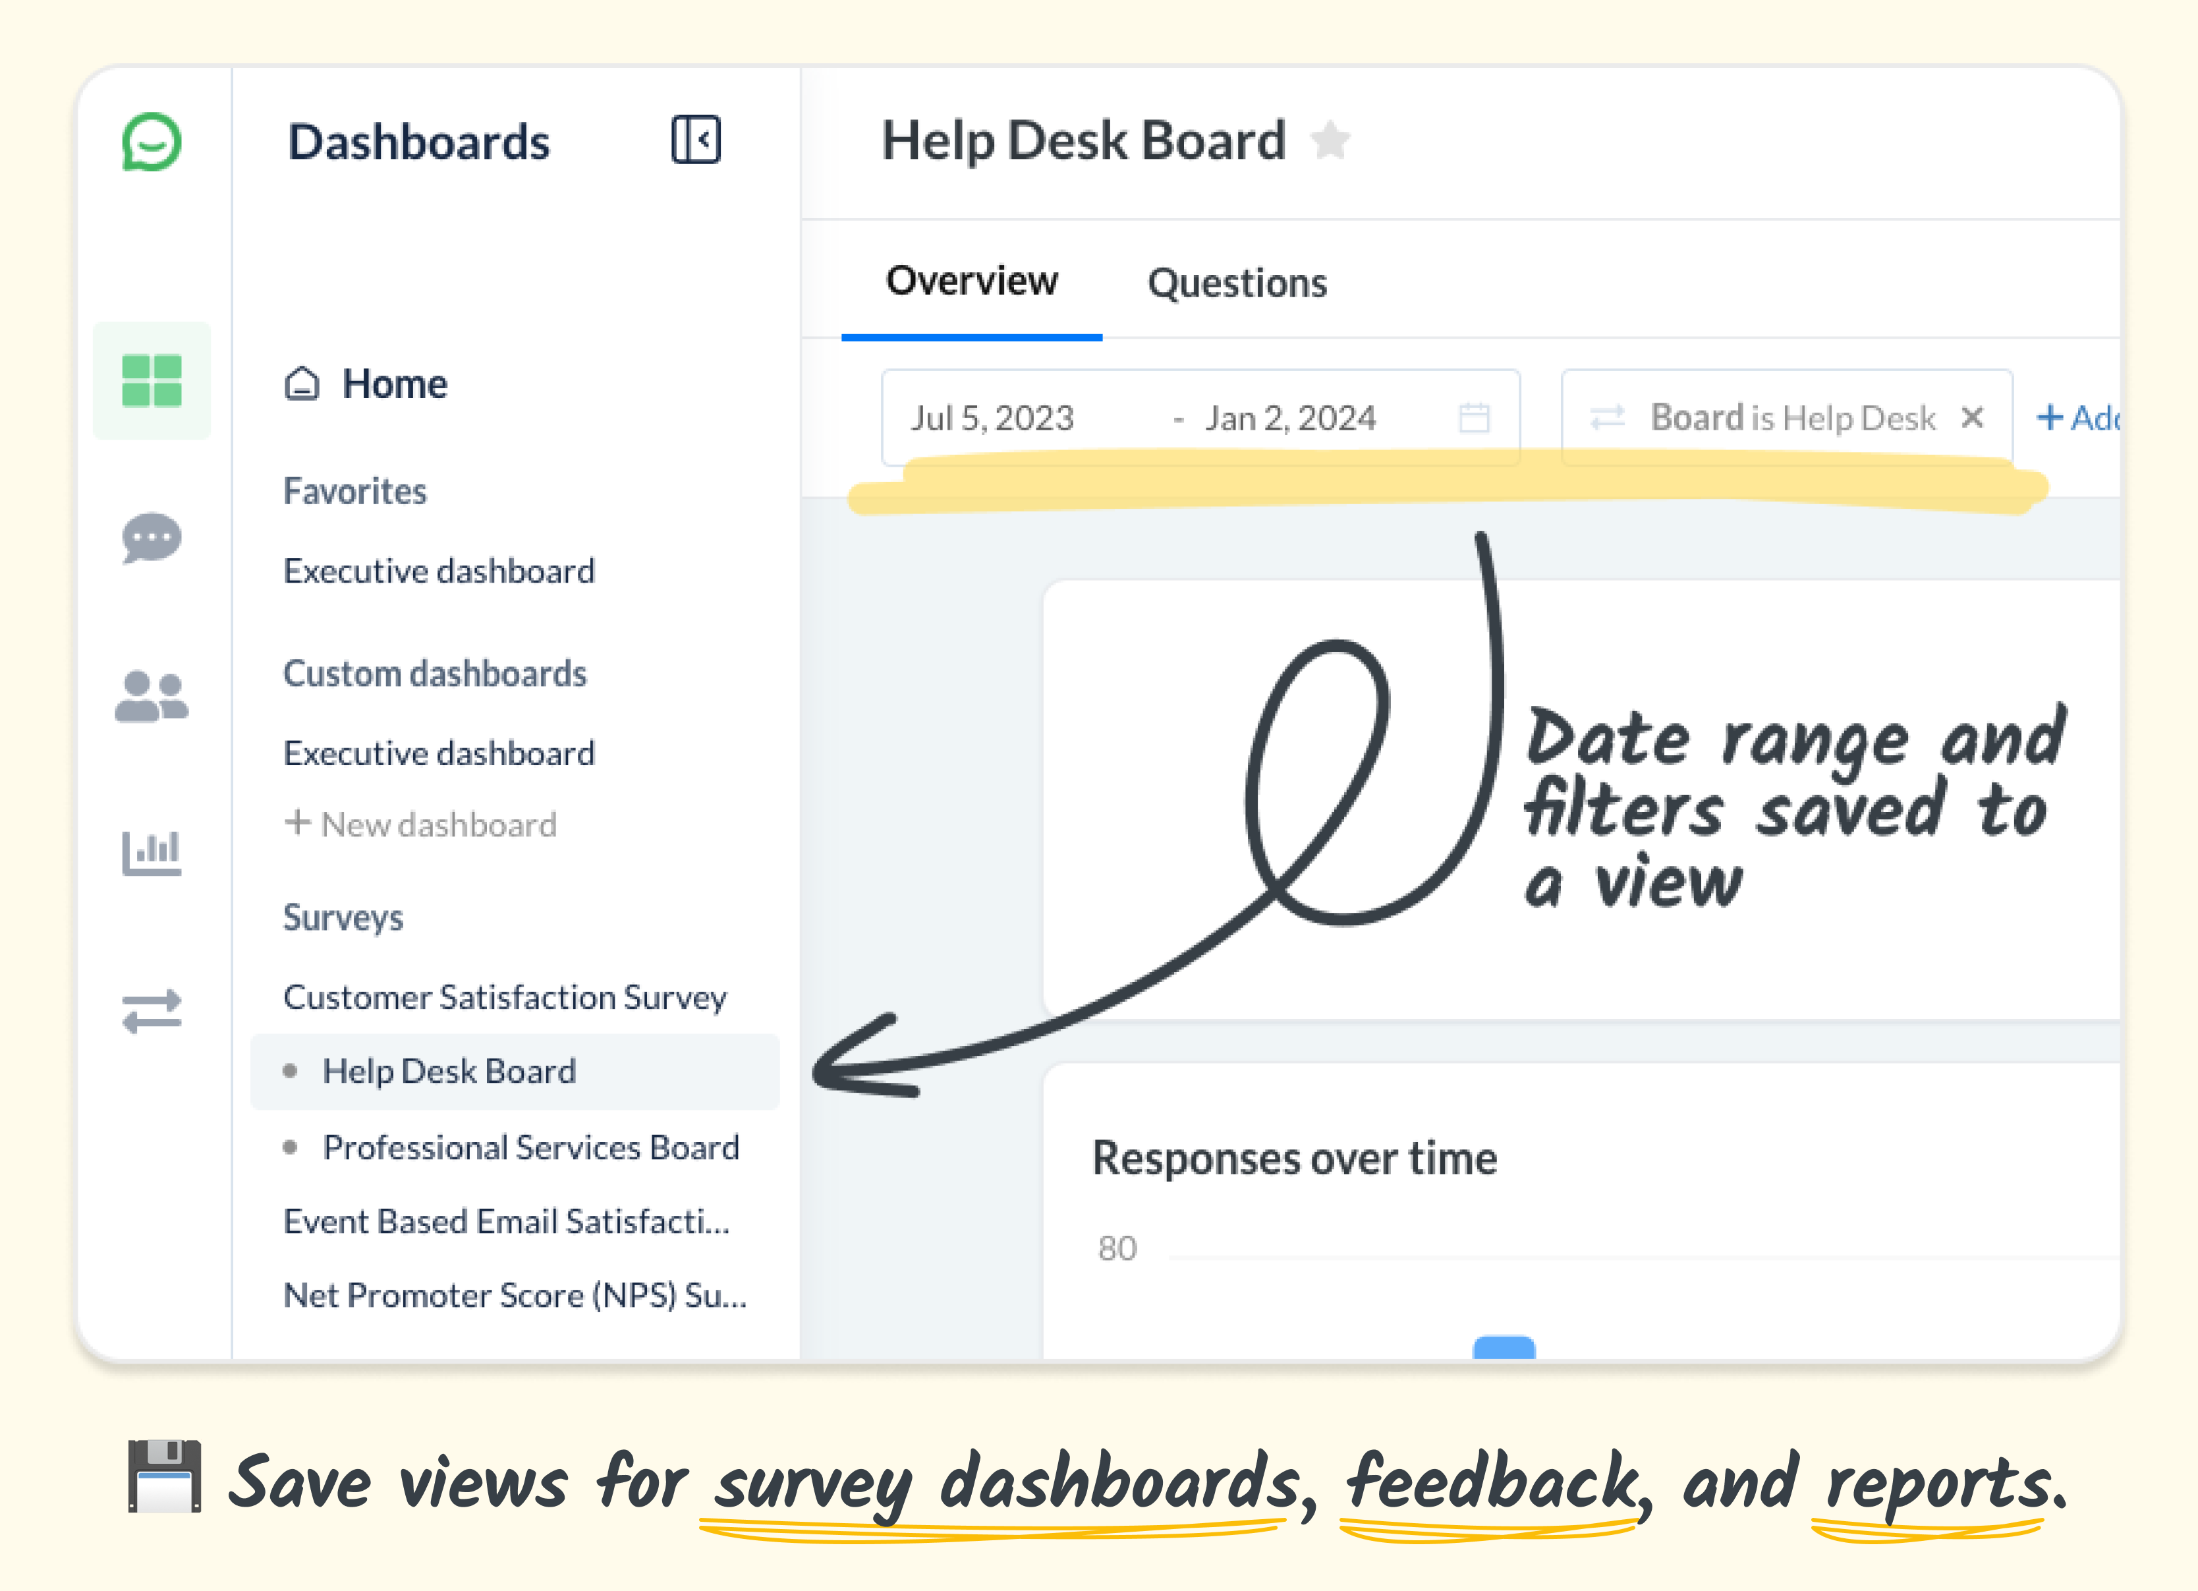The width and height of the screenshot is (2198, 1591).
Task: Set the end date Jan 2, 2024
Action: (1291, 418)
